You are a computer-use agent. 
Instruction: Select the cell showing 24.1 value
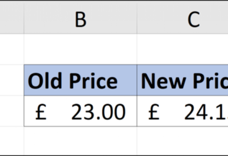(182, 111)
